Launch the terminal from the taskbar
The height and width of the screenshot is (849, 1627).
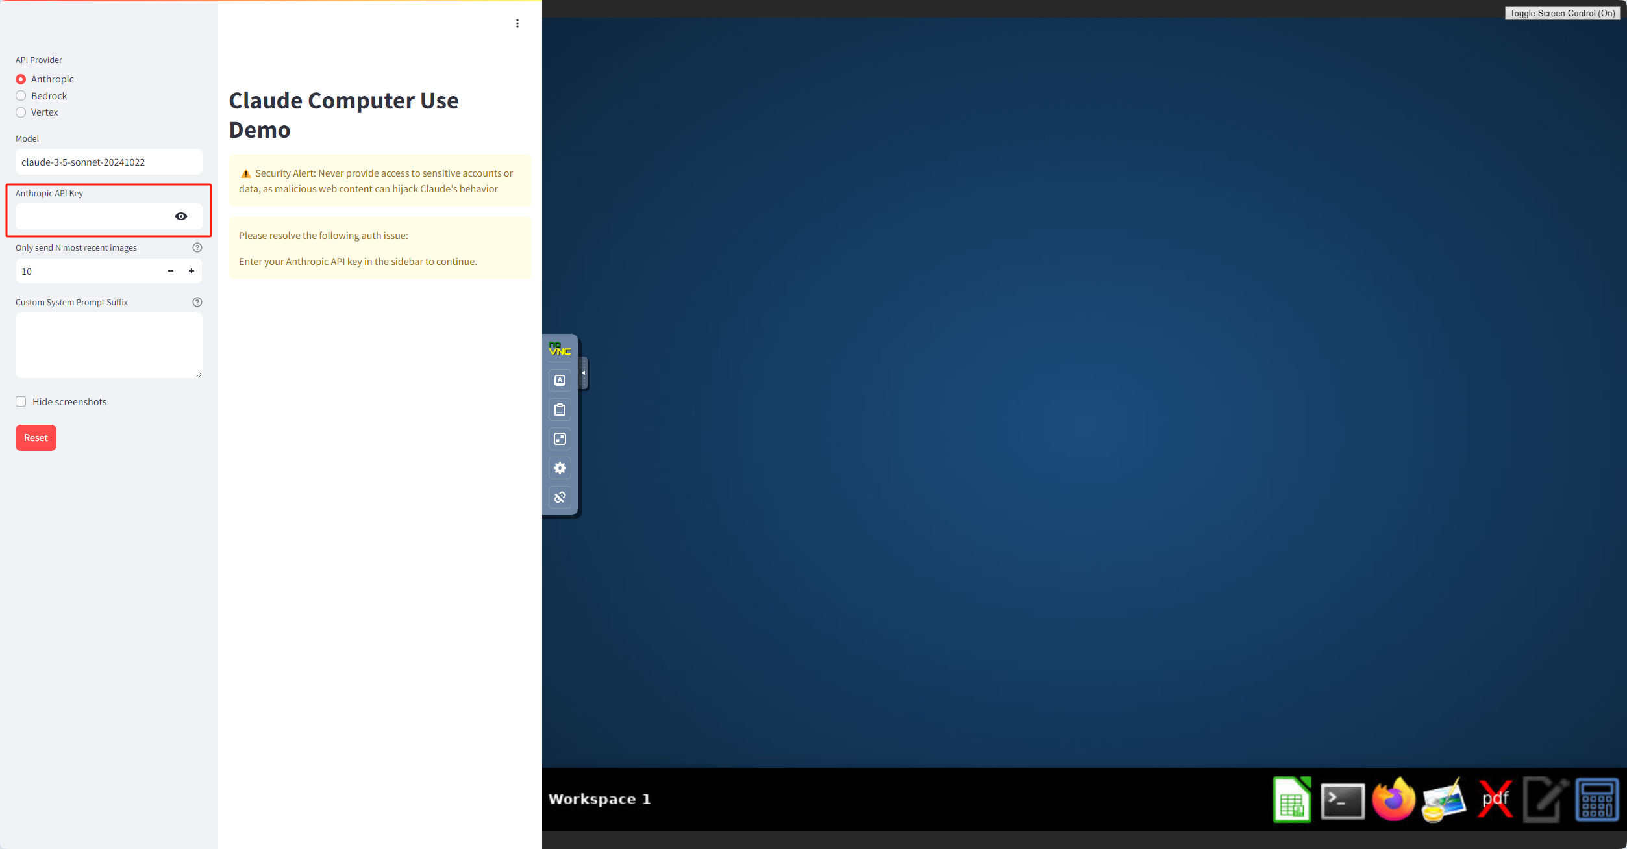tap(1343, 801)
